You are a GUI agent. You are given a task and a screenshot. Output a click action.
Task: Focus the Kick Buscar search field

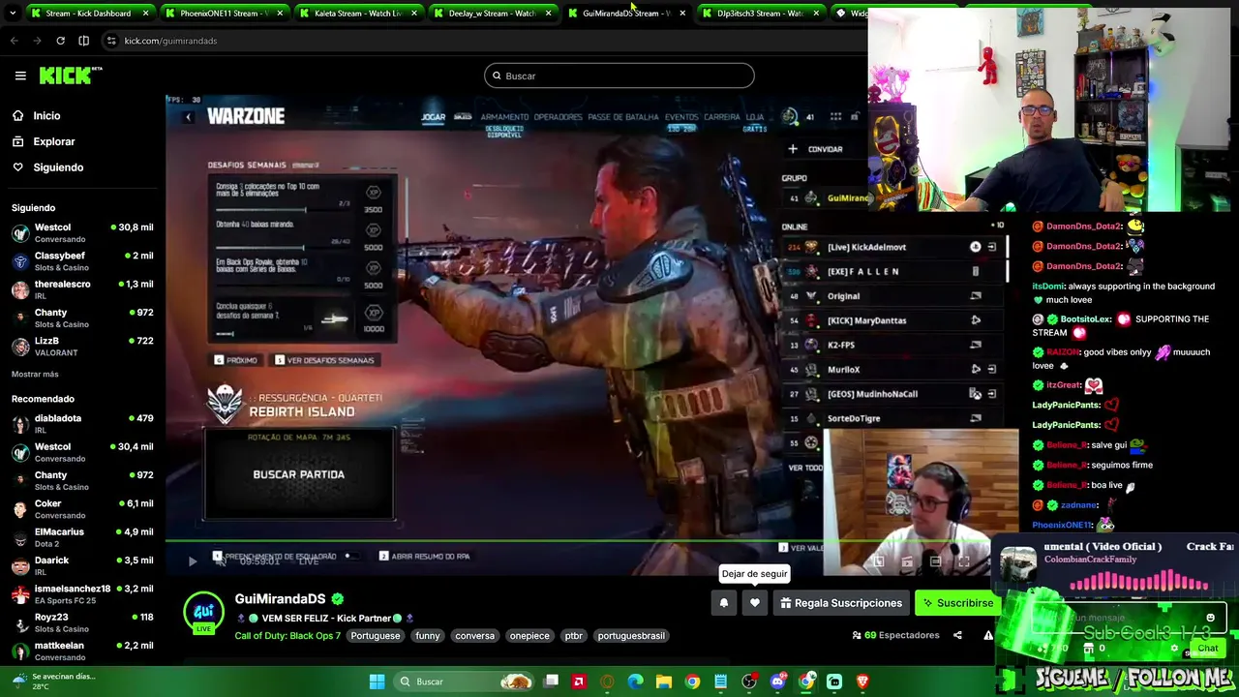pos(619,76)
